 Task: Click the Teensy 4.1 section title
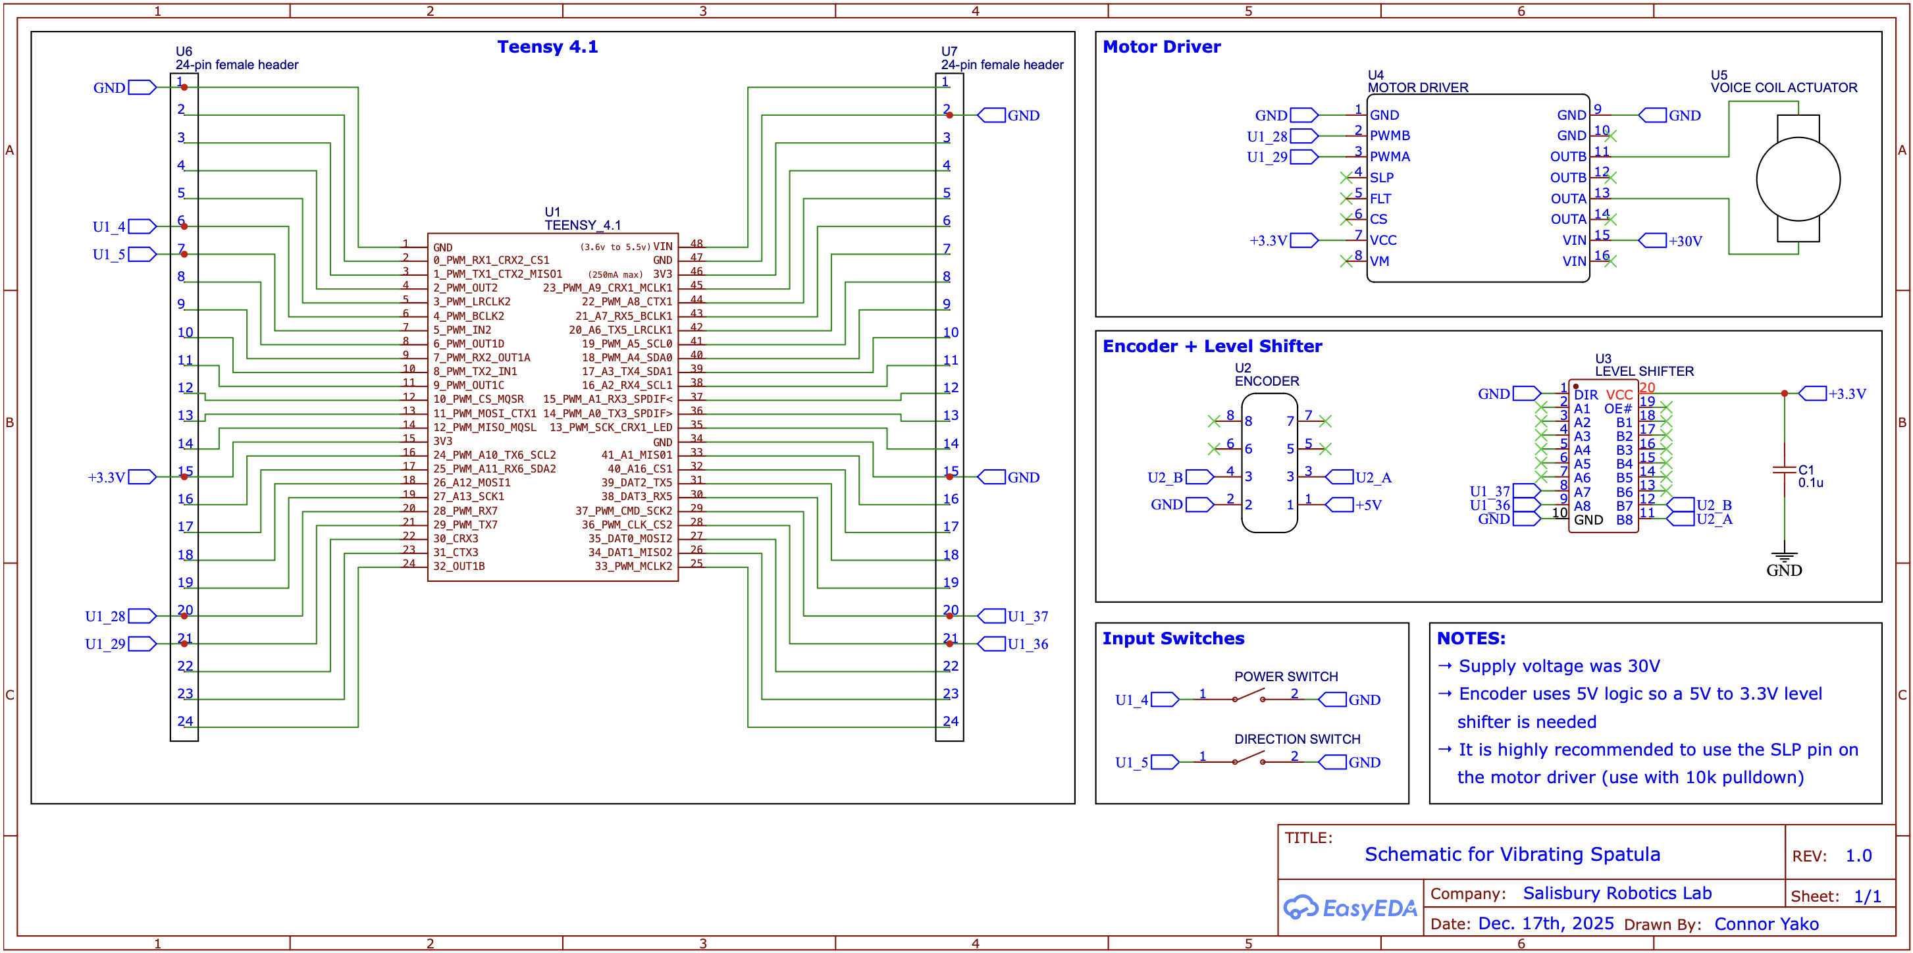(x=547, y=47)
